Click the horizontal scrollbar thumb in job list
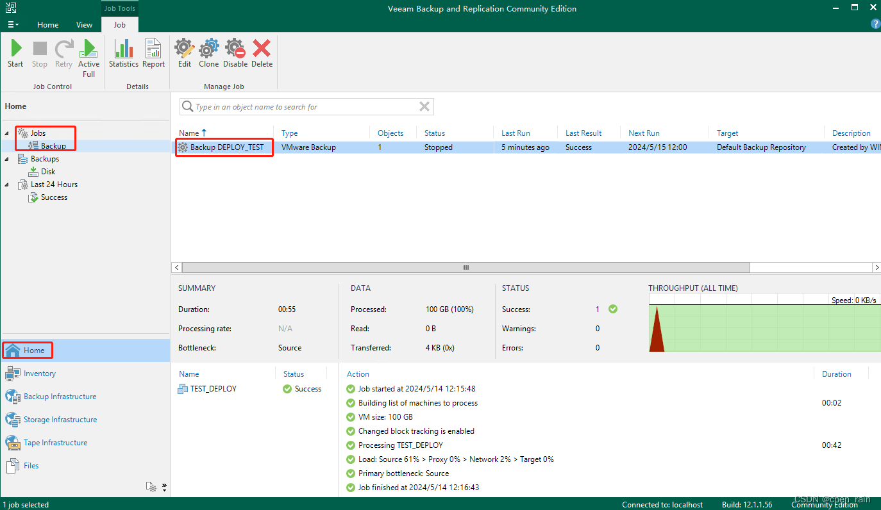 [466, 267]
